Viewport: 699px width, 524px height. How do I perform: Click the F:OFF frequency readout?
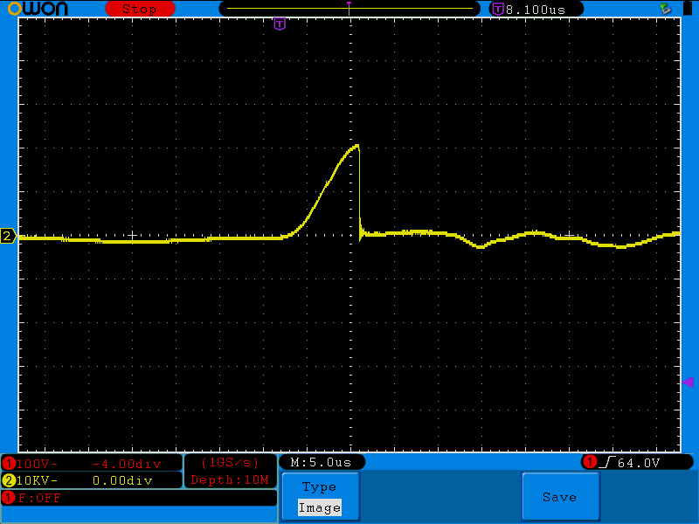coord(39,498)
